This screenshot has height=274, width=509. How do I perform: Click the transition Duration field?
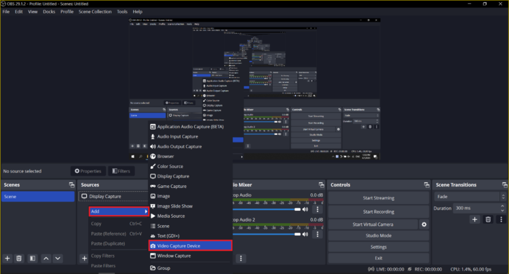click(476, 208)
